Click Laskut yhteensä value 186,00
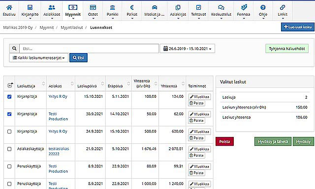Viewport: 315px width, 189px height. click(x=302, y=117)
